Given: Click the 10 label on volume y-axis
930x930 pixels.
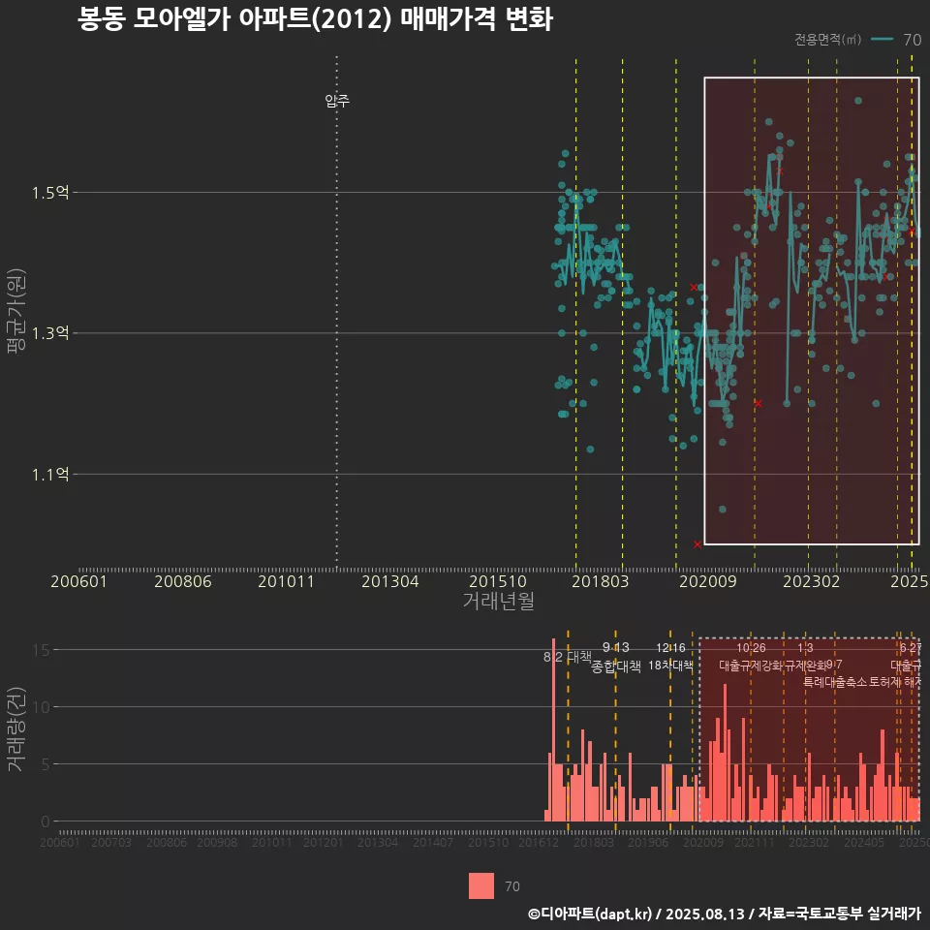Looking at the screenshot, I should 42,707.
